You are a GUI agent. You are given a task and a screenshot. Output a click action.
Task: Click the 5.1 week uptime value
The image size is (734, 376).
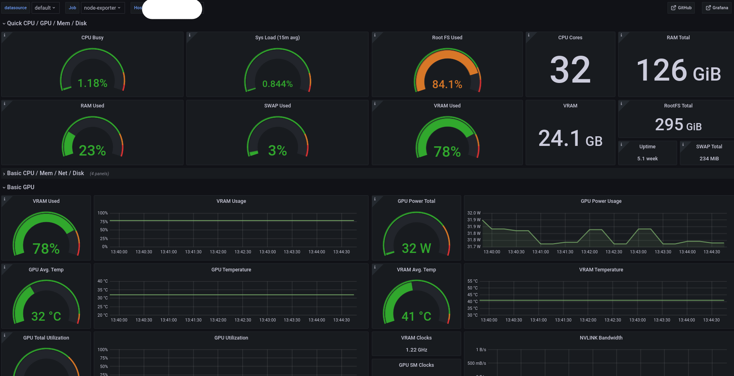[647, 159]
